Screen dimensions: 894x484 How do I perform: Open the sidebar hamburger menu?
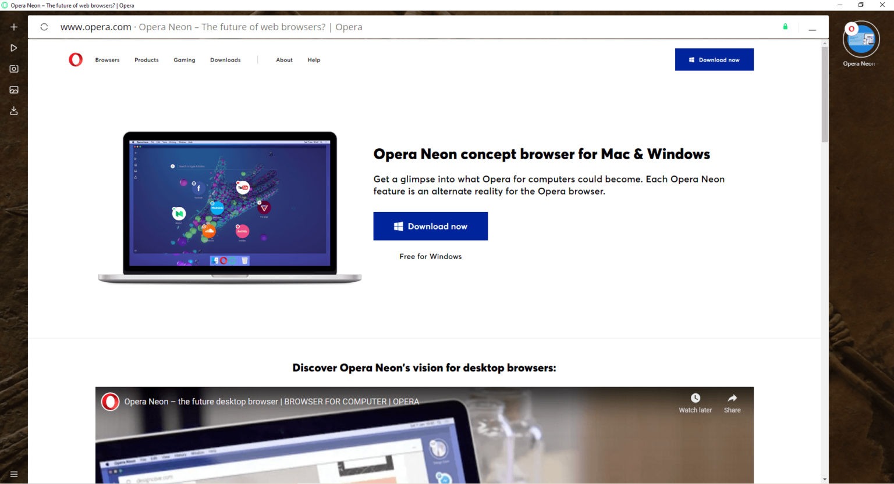pos(13,474)
